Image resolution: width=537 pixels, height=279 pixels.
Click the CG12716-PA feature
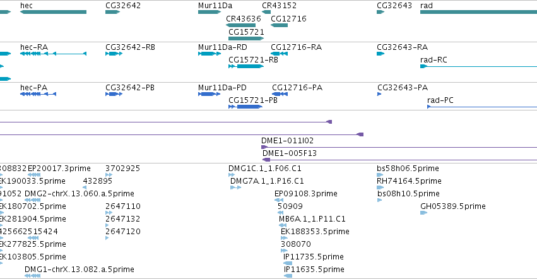[280, 94]
